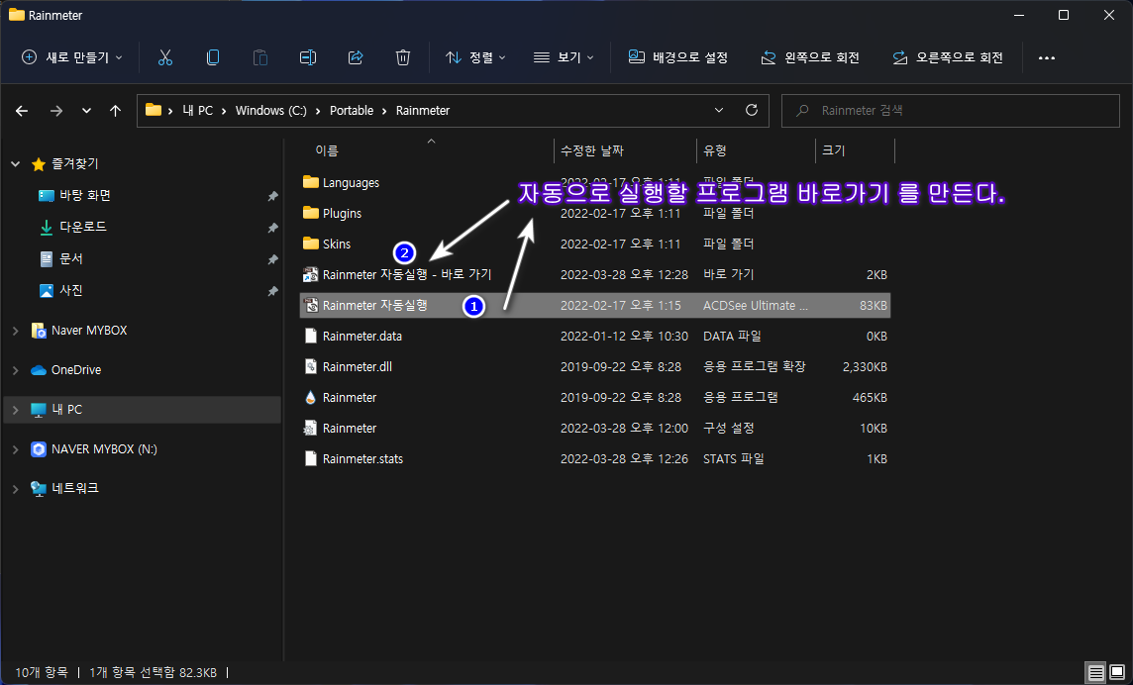1133x685 pixels.
Task: Expand Naver MYBOX in navigation pane
Action: [x=16, y=331]
